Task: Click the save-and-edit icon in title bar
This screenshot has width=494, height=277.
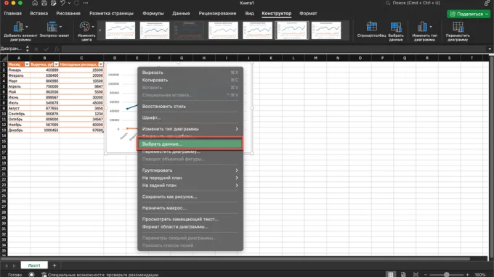Action: point(54,3)
